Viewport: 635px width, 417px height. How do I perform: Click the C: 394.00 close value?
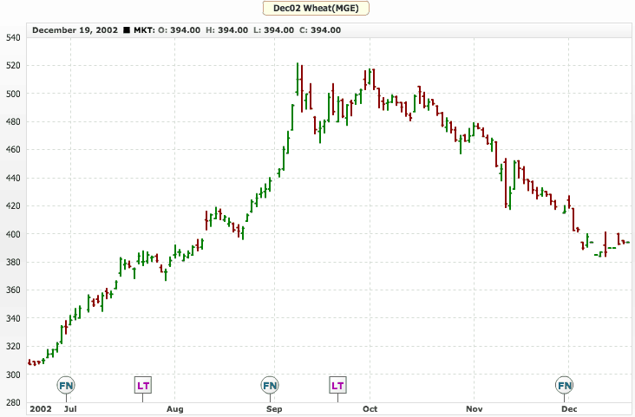click(320, 30)
